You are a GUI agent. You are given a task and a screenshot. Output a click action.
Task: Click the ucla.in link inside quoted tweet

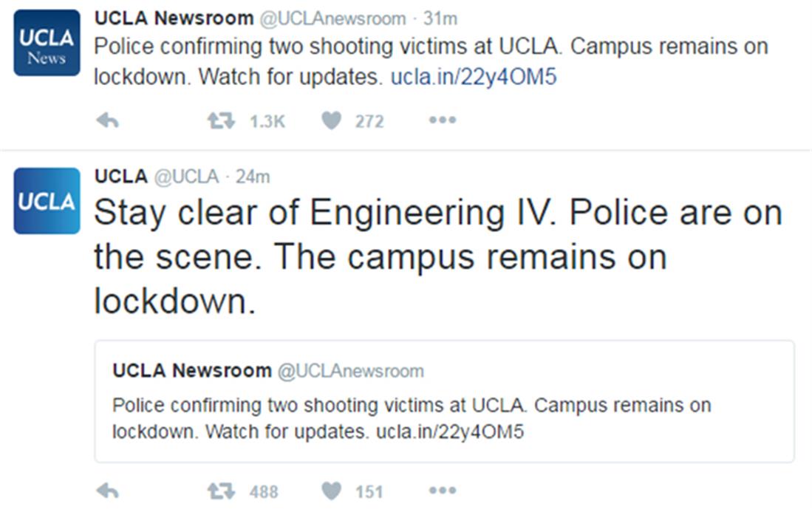[x=450, y=431]
